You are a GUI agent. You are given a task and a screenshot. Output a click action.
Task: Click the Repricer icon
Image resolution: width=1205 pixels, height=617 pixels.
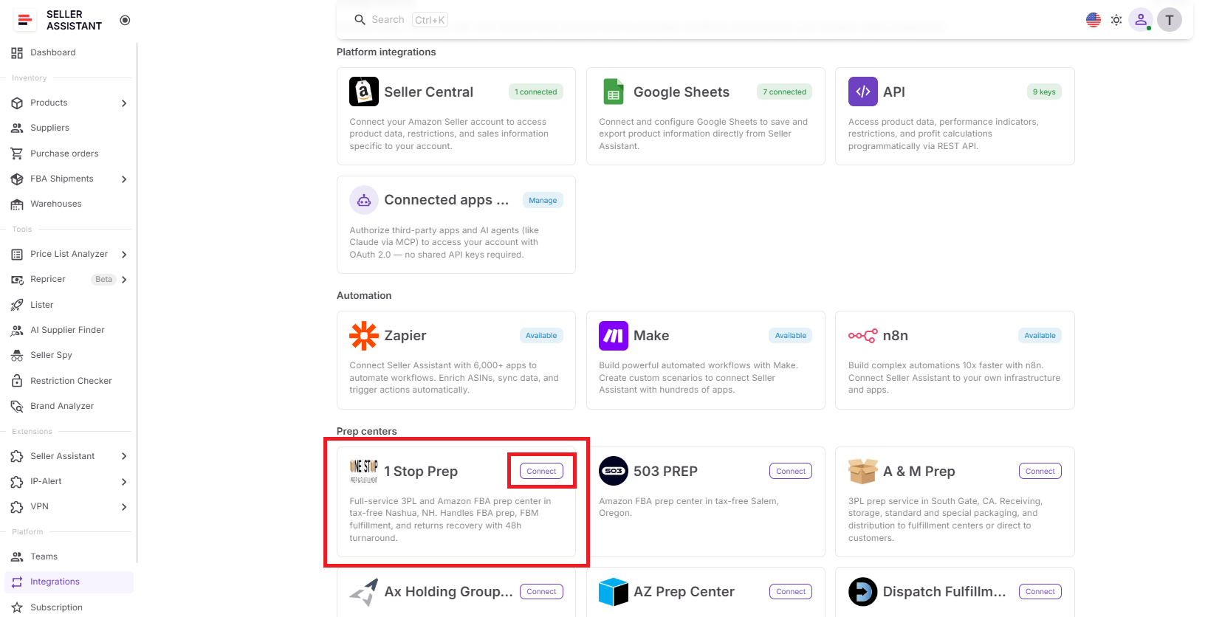coord(17,280)
